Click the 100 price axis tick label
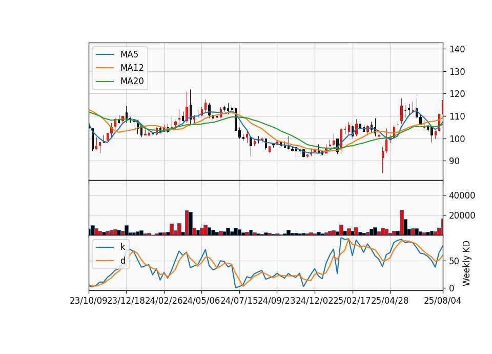Screen dimensions: 492x354 point(457,139)
